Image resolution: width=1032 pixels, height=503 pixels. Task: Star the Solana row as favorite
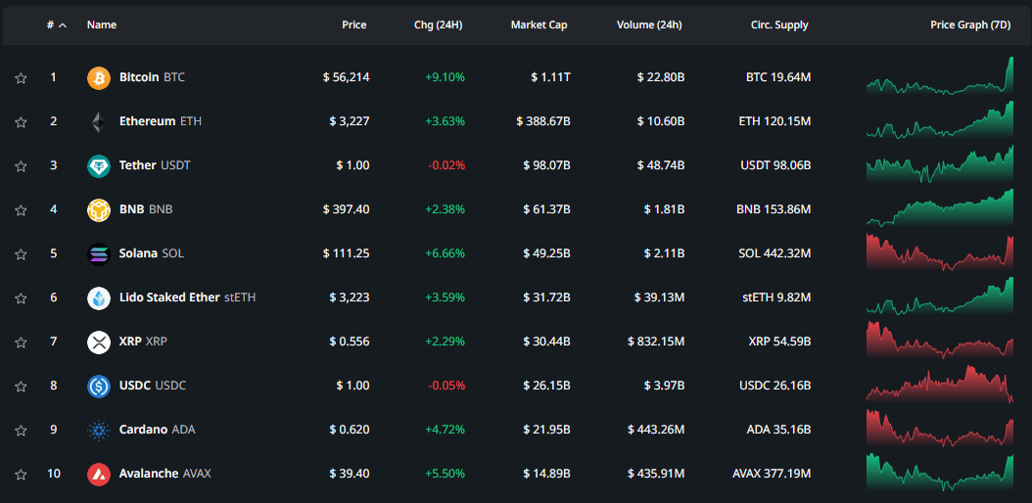point(21,253)
